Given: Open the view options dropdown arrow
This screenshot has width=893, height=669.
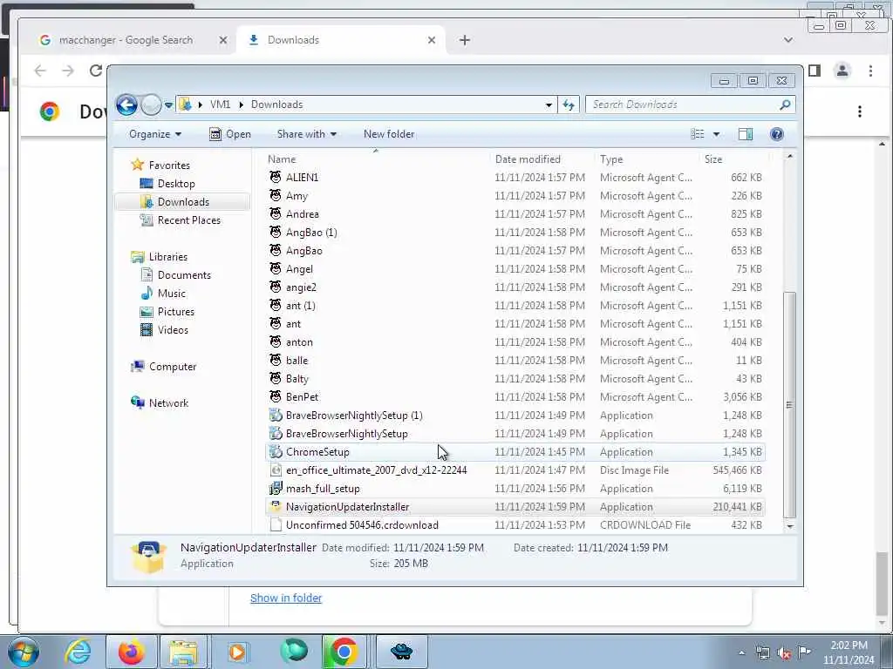Looking at the screenshot, I should pos(717,134).
